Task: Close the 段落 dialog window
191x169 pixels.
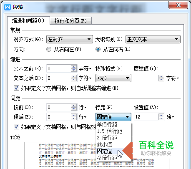Action: [178, 5]
